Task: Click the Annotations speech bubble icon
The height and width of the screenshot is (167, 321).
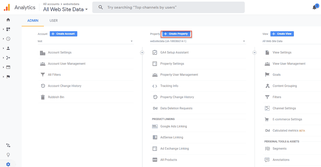Action: [267, 160]
